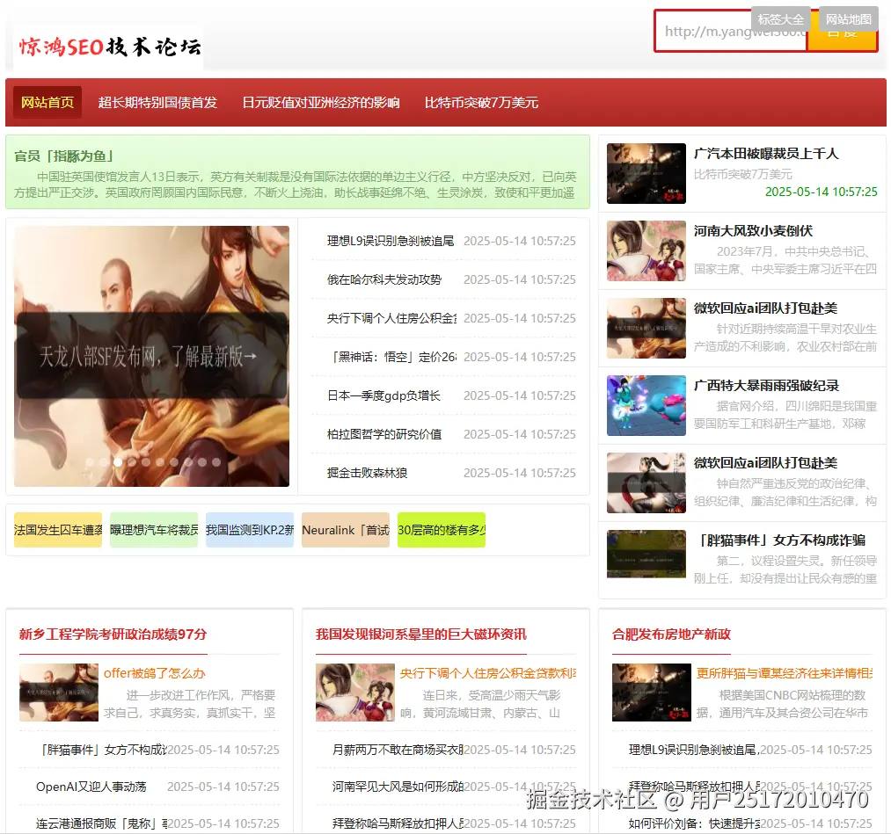891x834 pixels.
Task: Open section title 新乡工程学院考研政治成绩97分
Action: (x=113, y=635)
